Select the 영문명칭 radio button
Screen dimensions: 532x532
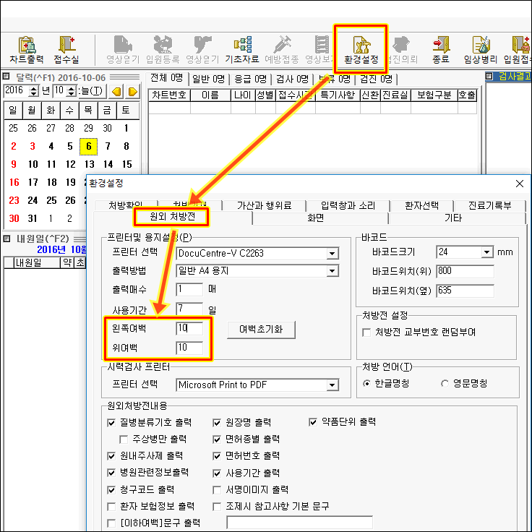pyautogui.click(x=445, y=383)
